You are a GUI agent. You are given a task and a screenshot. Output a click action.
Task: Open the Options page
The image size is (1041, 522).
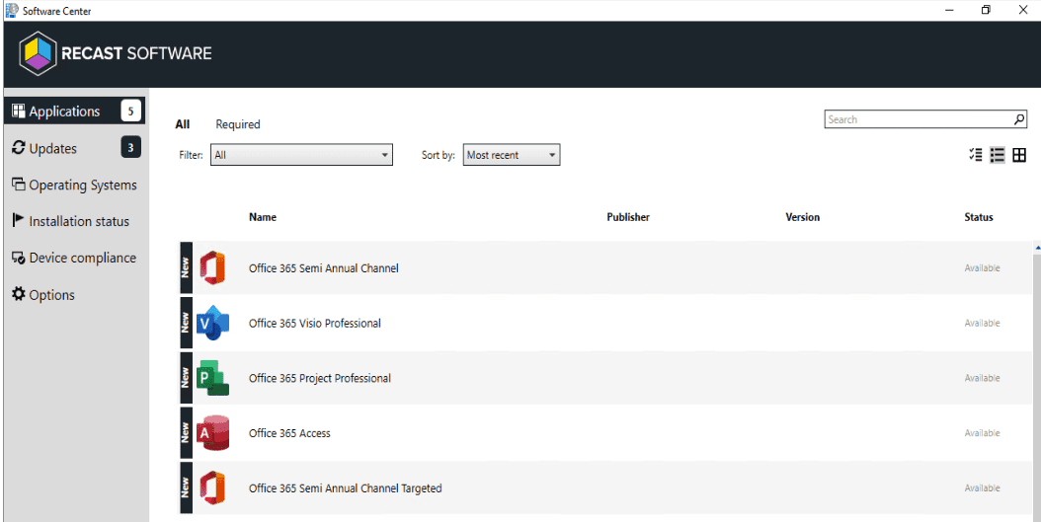coord(51,295)
